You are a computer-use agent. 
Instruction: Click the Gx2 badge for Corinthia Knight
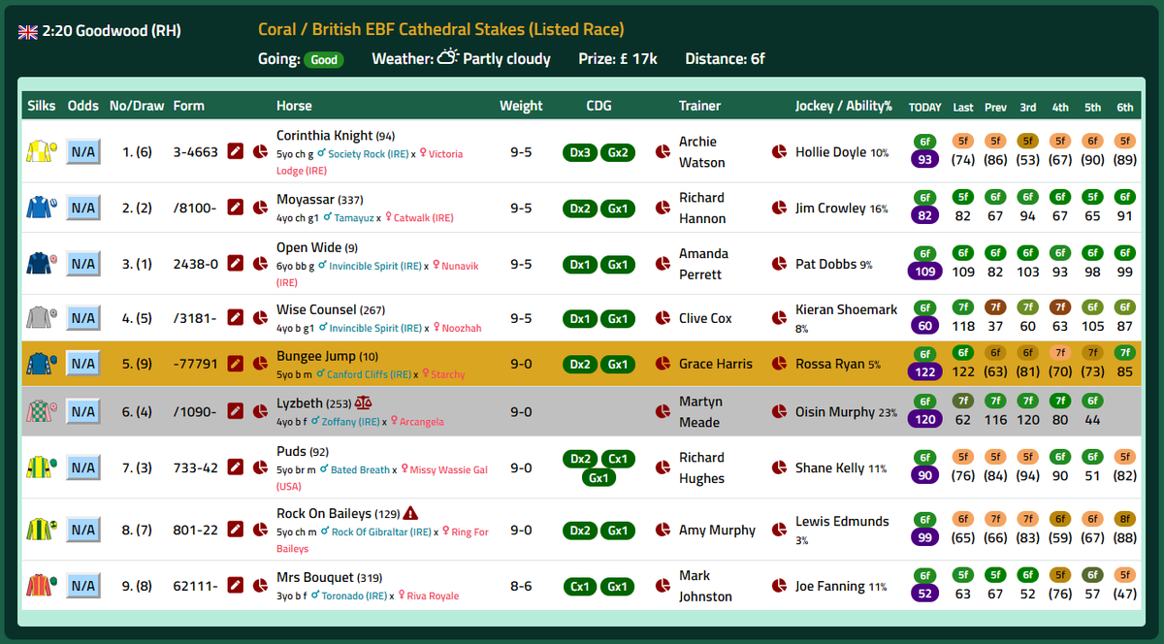click(x=618, y=152)
